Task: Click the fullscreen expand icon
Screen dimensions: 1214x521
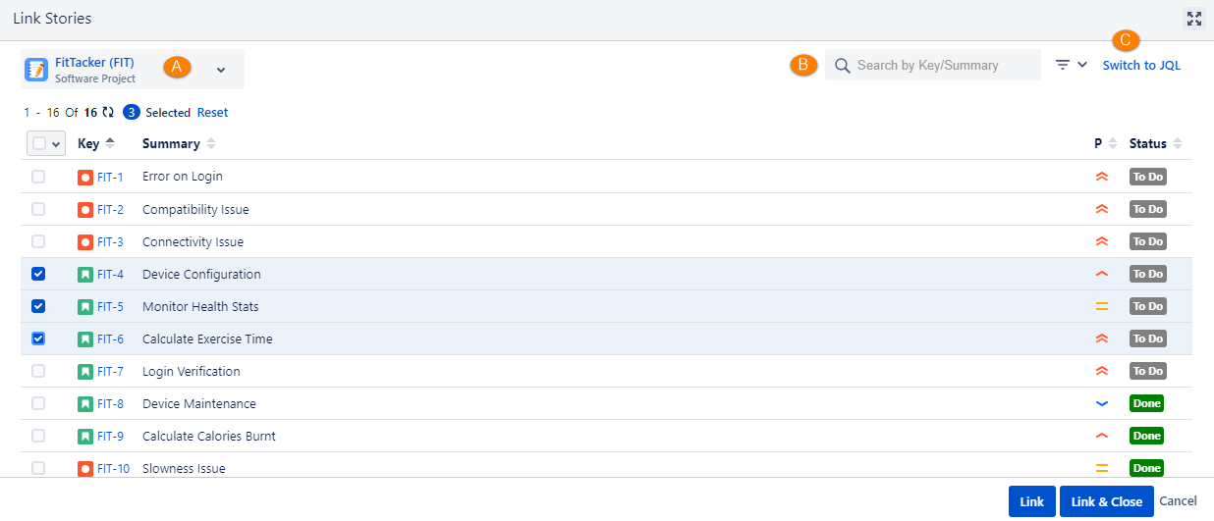Action: [x=1194, y=19]
